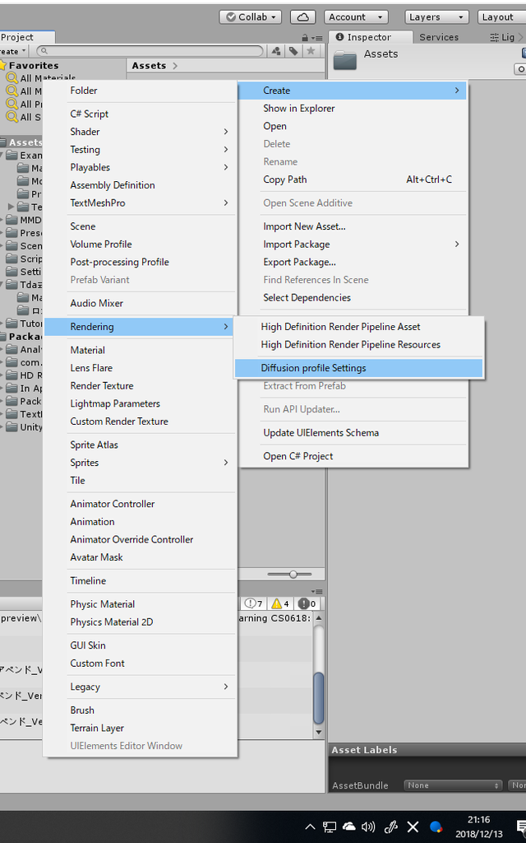Click the search by type filter icon

coord(276,51)
